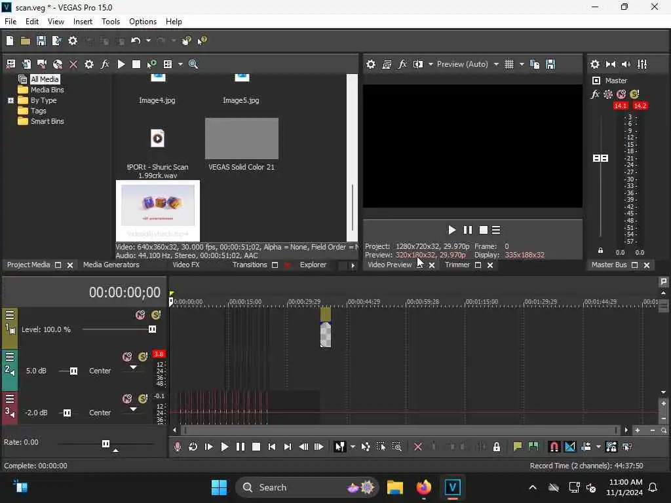Toggle Master bus solo button
This screenshot has height=503, width=671.
click(x=634, y=94)
